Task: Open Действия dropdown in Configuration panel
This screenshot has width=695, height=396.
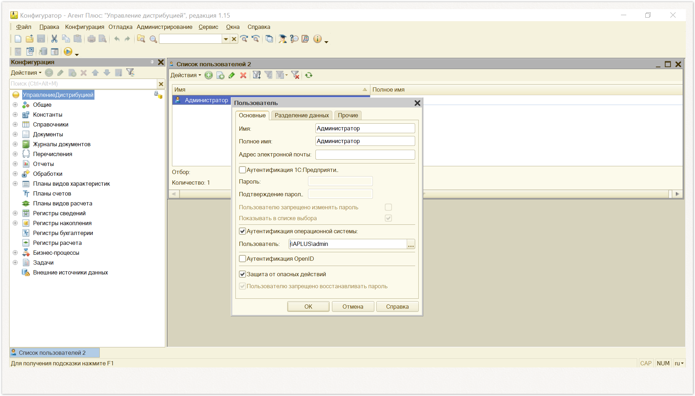Action: (x=26, y=73)
